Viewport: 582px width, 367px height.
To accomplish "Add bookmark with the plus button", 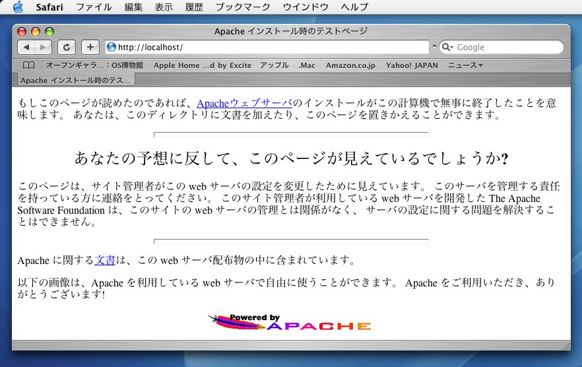I will tap(90, 47).
